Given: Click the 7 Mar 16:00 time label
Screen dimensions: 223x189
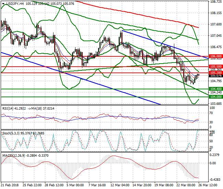Looking at the screenshot, I should (x=97, y=185).
